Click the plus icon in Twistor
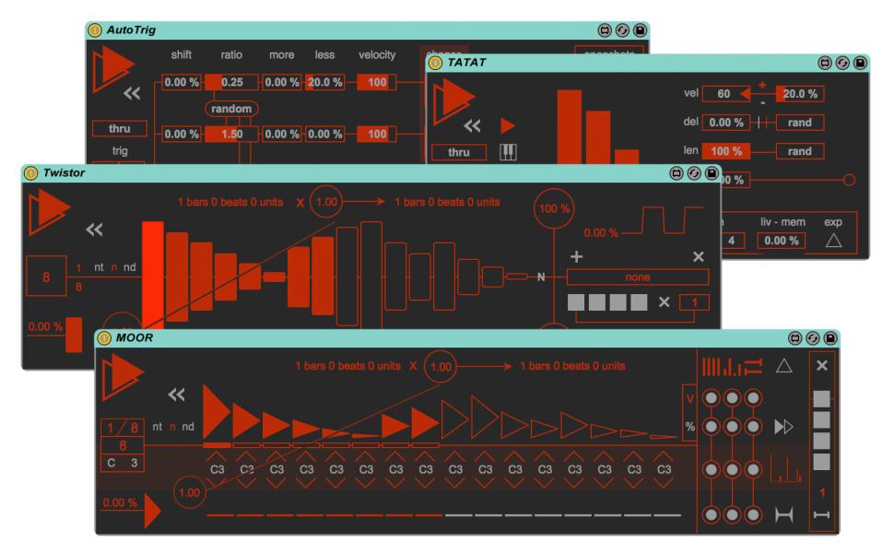 pos(579,257)
